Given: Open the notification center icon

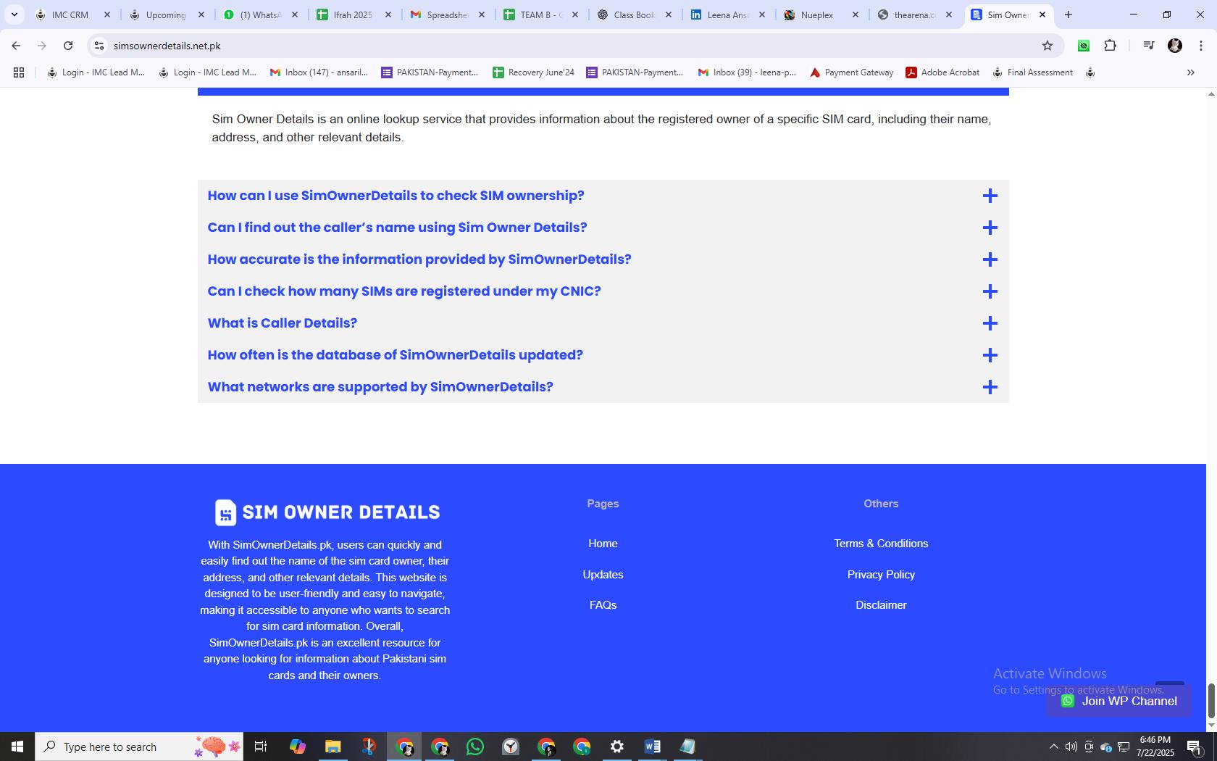Looking at the screenshot, I should 1195,747.
